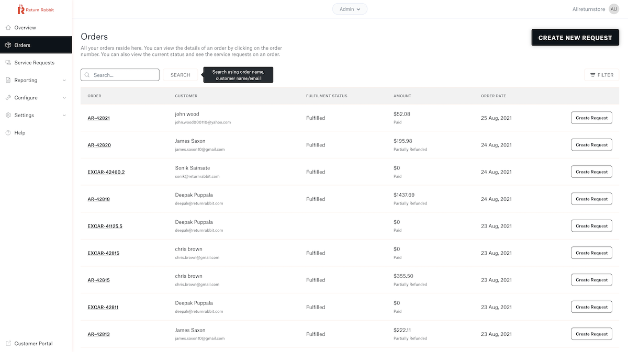This screenshot has height=352, width=628.
Task: Click the Help question mark icon
Action: [x=8, y=133]
